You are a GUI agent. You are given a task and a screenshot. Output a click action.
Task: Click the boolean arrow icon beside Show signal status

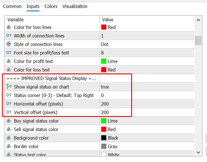9,87
